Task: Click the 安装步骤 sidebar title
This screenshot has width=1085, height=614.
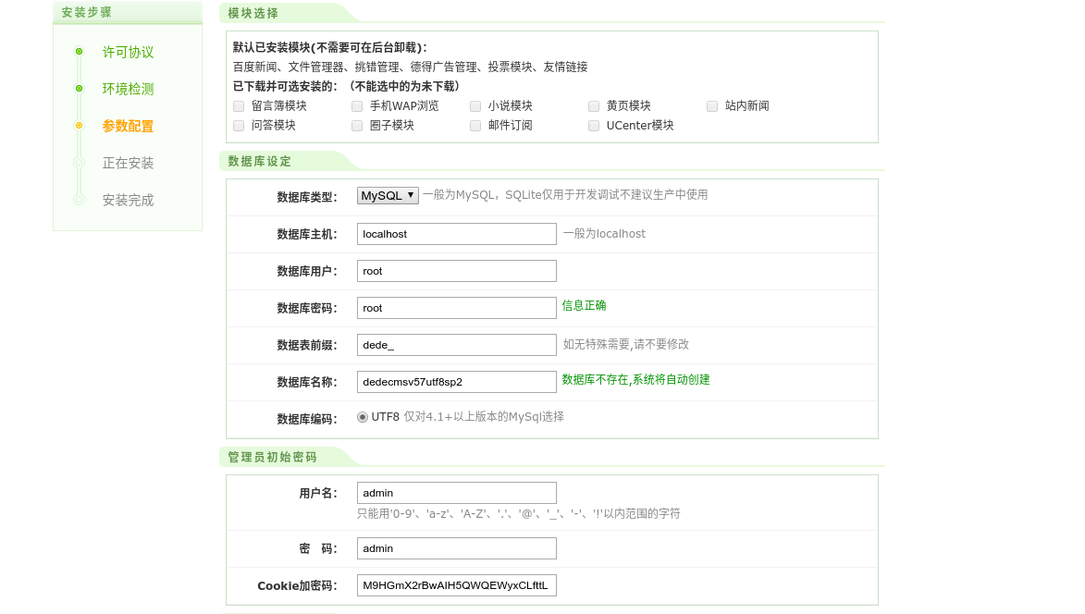Action: pyautogui.click(x=87, y=12)
